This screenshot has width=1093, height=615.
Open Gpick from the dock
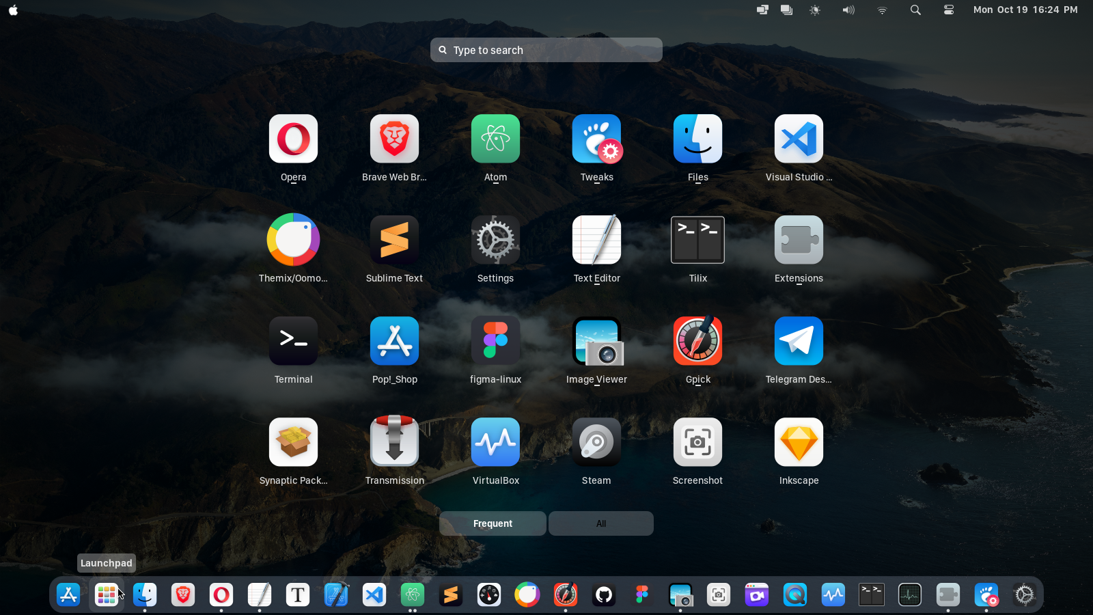click(x=566, y=594)
